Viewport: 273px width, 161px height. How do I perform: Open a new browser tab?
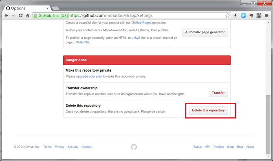pyautogui.click(x=55, y=8)
